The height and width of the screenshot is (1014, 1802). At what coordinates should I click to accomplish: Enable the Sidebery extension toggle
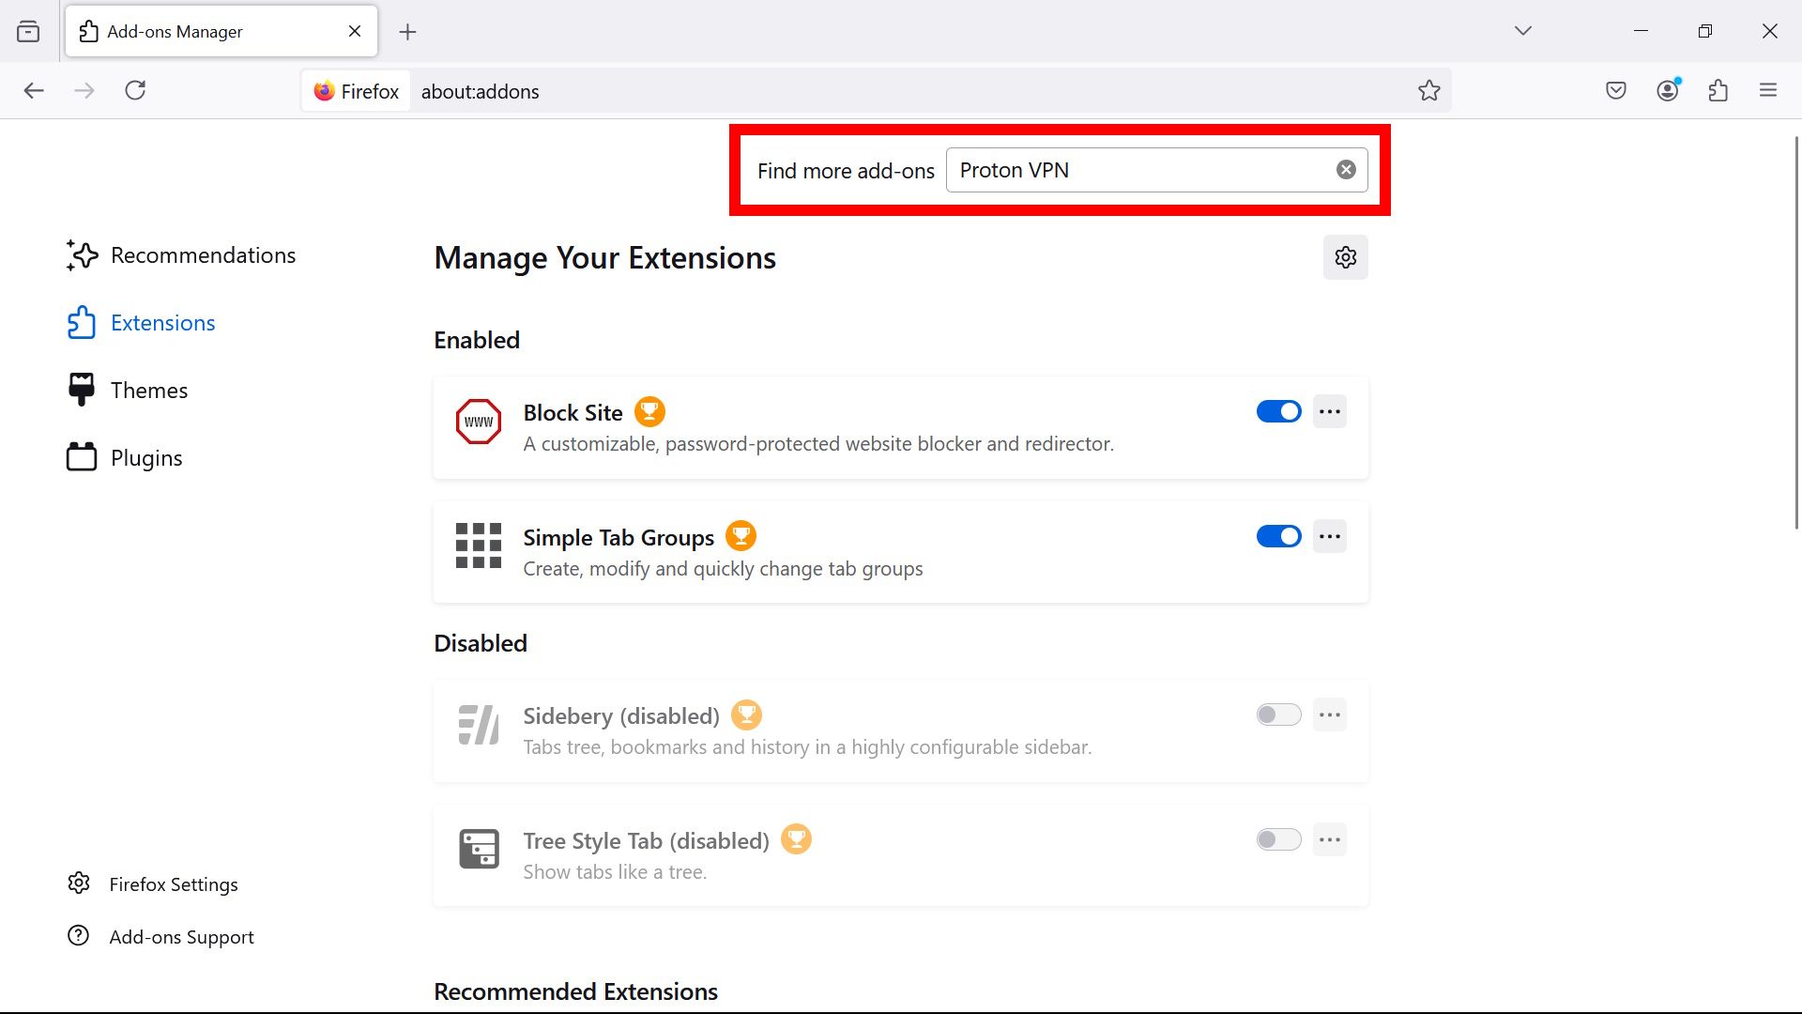[x=1278, y=714]
